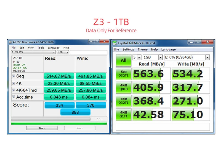
Task: Click the 4K write value 68.55 MB/s
Action: coord(91,83)
